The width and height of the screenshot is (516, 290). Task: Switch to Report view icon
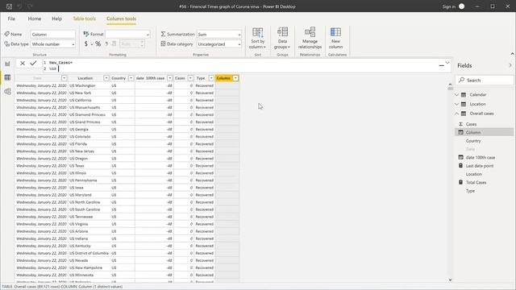(x=7, y=64)
